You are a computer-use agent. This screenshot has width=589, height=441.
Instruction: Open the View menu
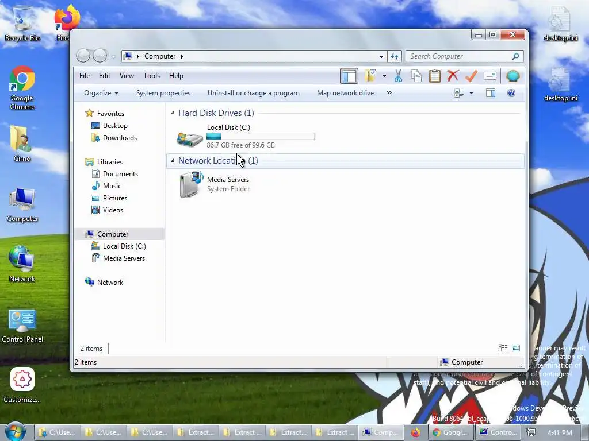click(x=127, y=76)
